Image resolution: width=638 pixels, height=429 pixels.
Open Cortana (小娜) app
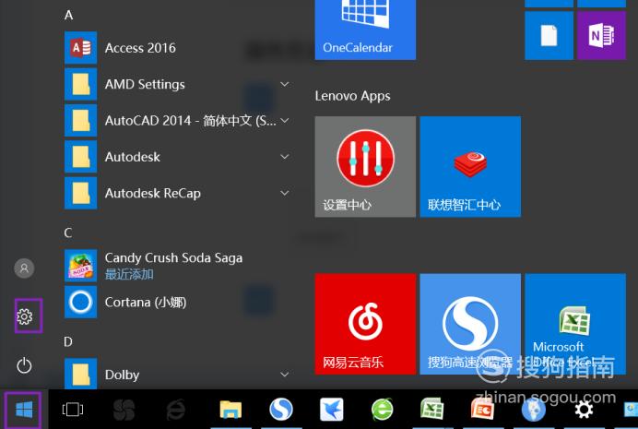(x=178, y=302)
